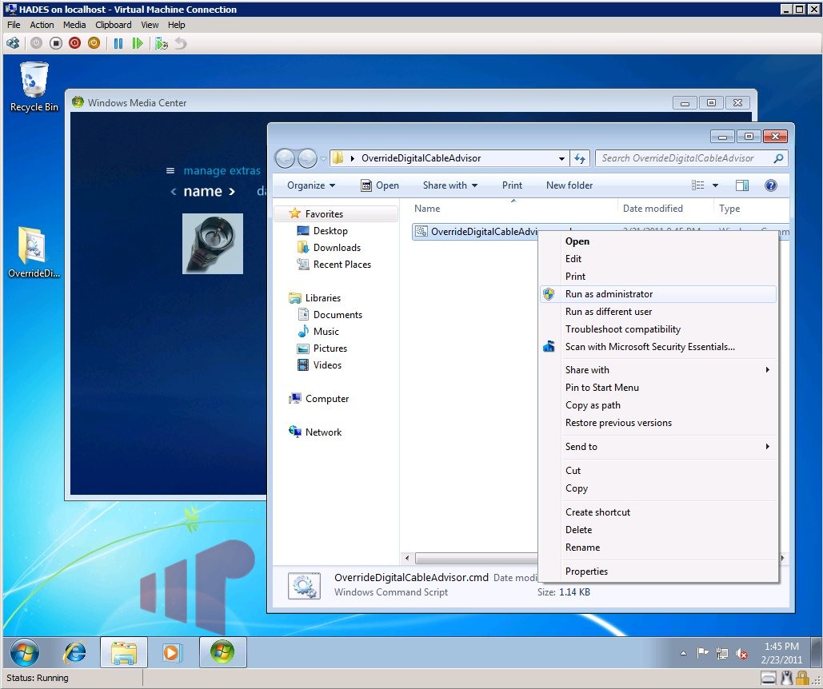The width and height of the screenshot is (823, 689).
Task: Open the Help menu in the VM window
Action: click(x=176, y=25)
